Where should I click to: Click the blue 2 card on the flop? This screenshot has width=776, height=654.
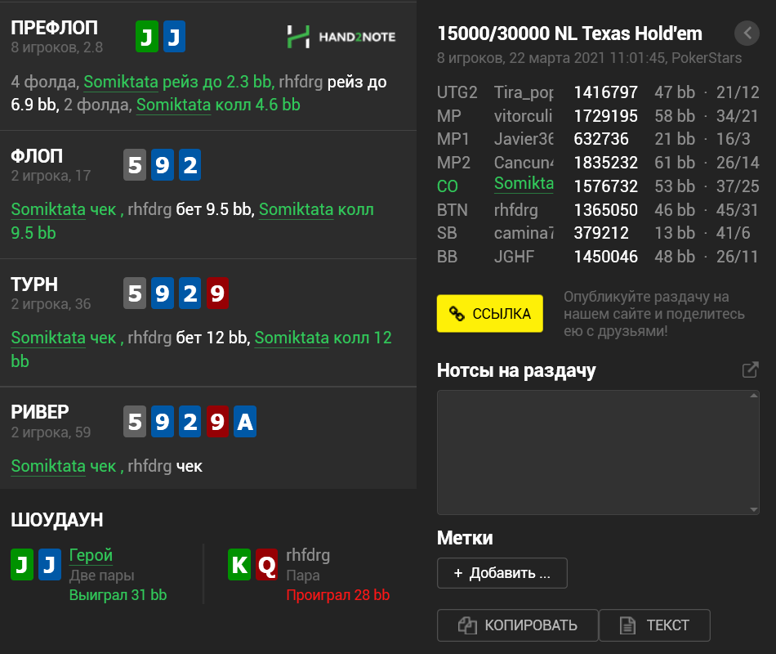[x=190, y=164]
